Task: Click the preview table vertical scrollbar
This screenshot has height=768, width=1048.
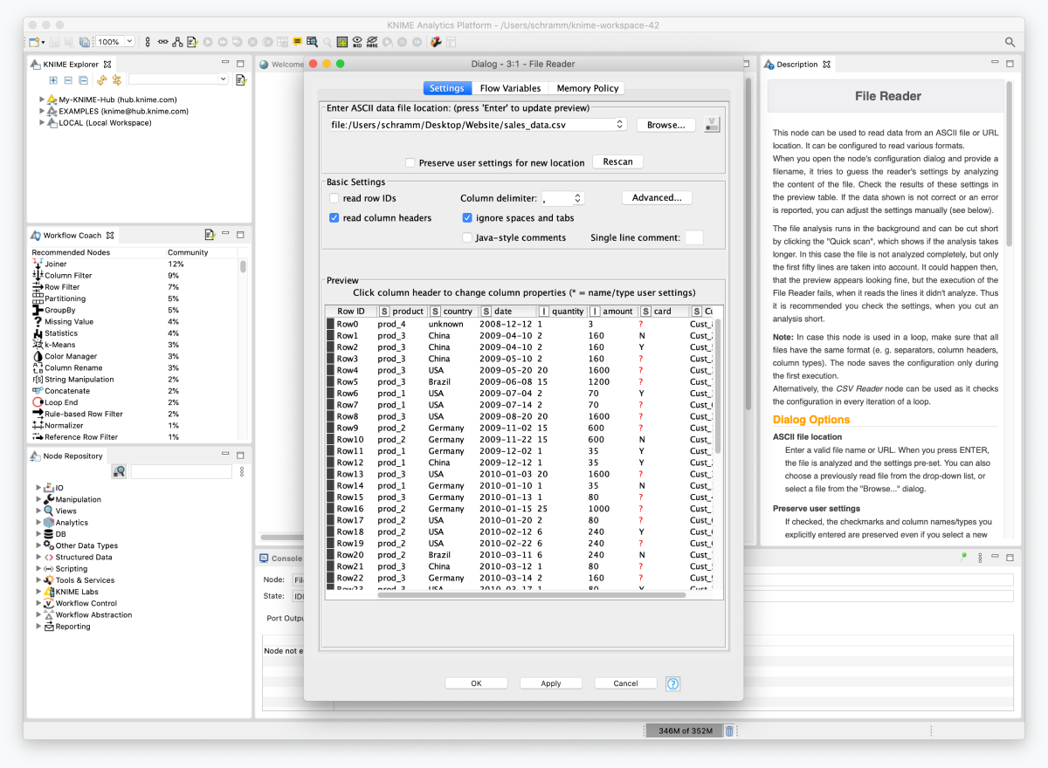Action: [x=719, y=384]
